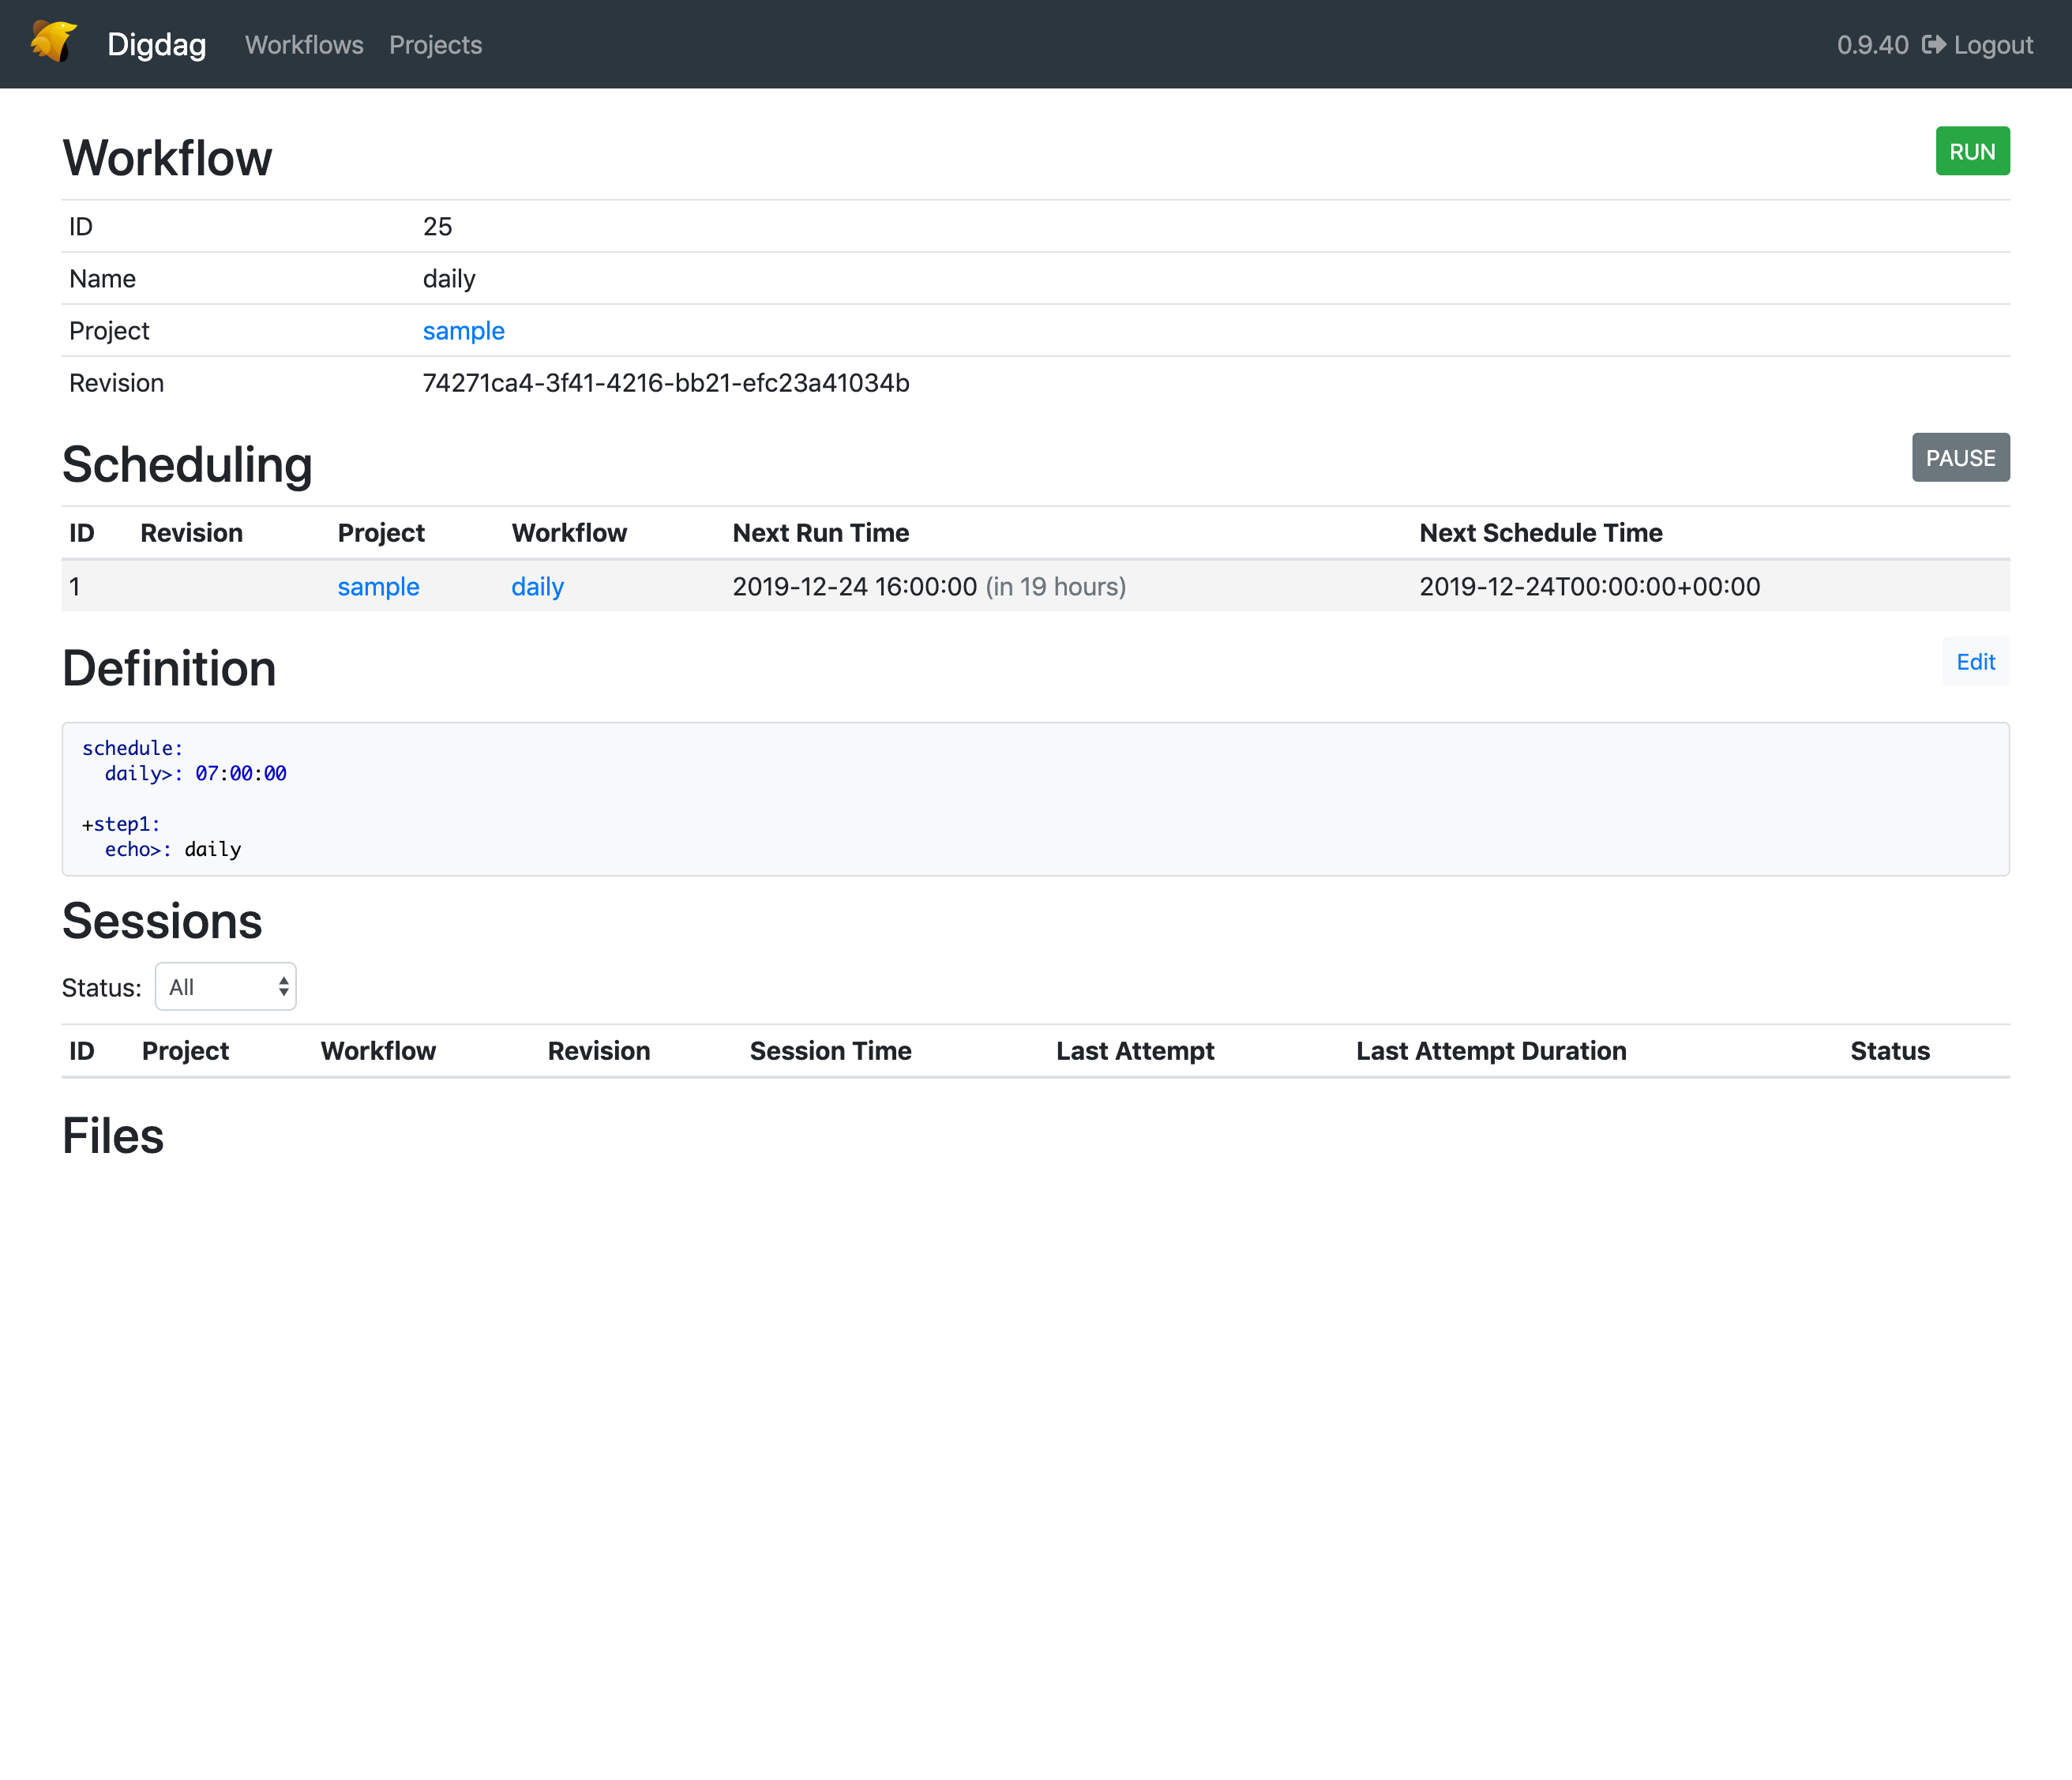Open the sample project link in Workflow section
This screenshot has width=2072, height=1780.
(x=463, y=330)
